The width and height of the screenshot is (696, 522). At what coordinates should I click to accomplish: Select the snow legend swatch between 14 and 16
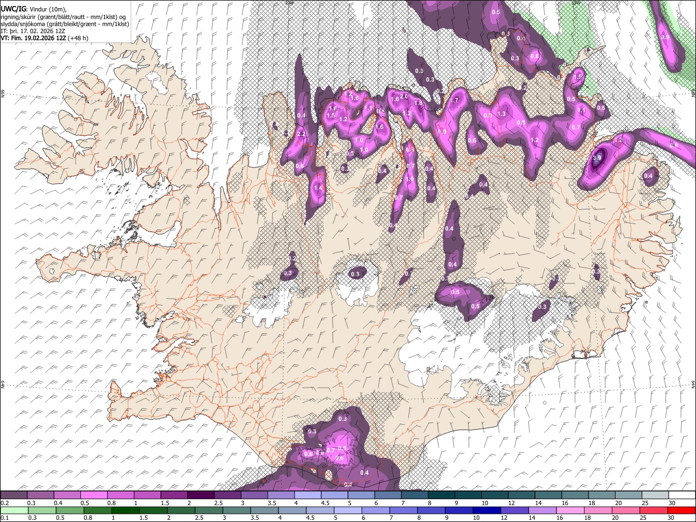click(x=549, y=495)
